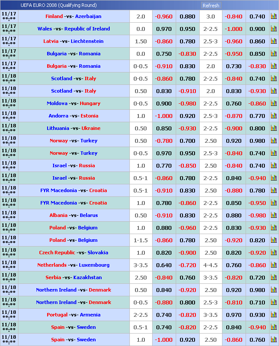Open chart icon for Wales vs Republic of Ireland

point(273,29)
